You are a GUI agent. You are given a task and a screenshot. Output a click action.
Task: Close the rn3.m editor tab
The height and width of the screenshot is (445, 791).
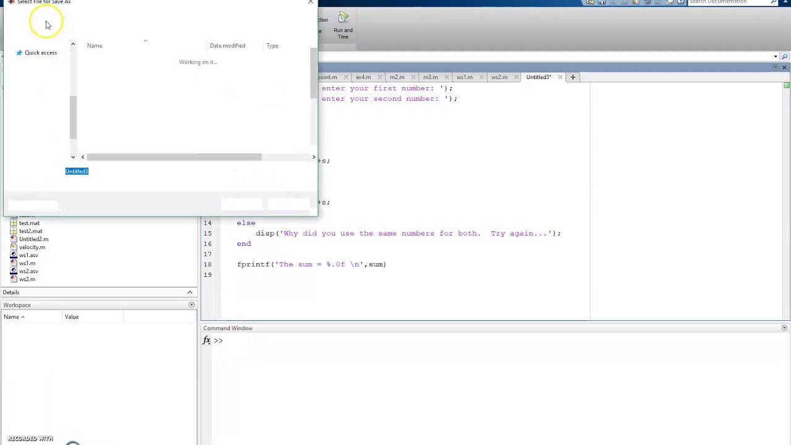pos(446,77)
